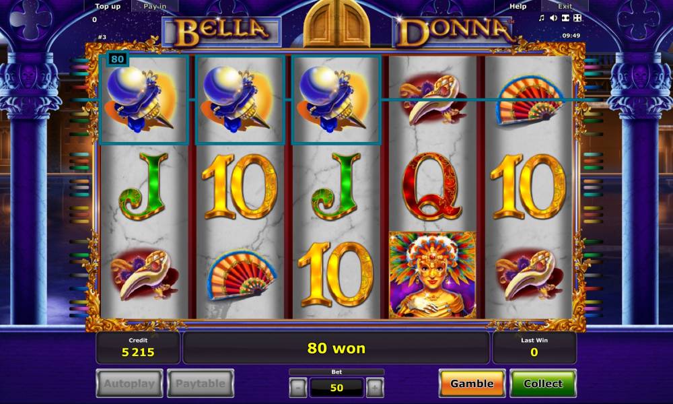The width and height of the screenshot is (673, 404).
Task: Open the Paytable
Action: (x=201, y=383)
